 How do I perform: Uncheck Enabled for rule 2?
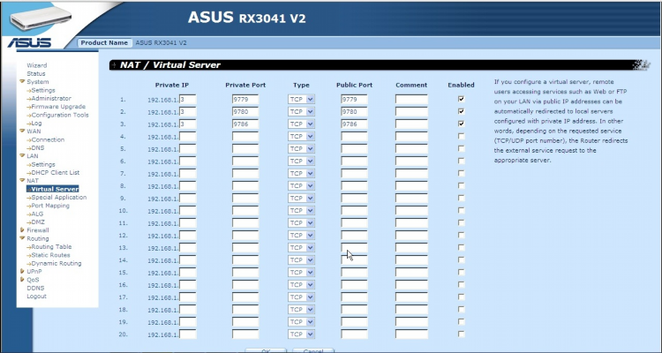coord(461,111)
